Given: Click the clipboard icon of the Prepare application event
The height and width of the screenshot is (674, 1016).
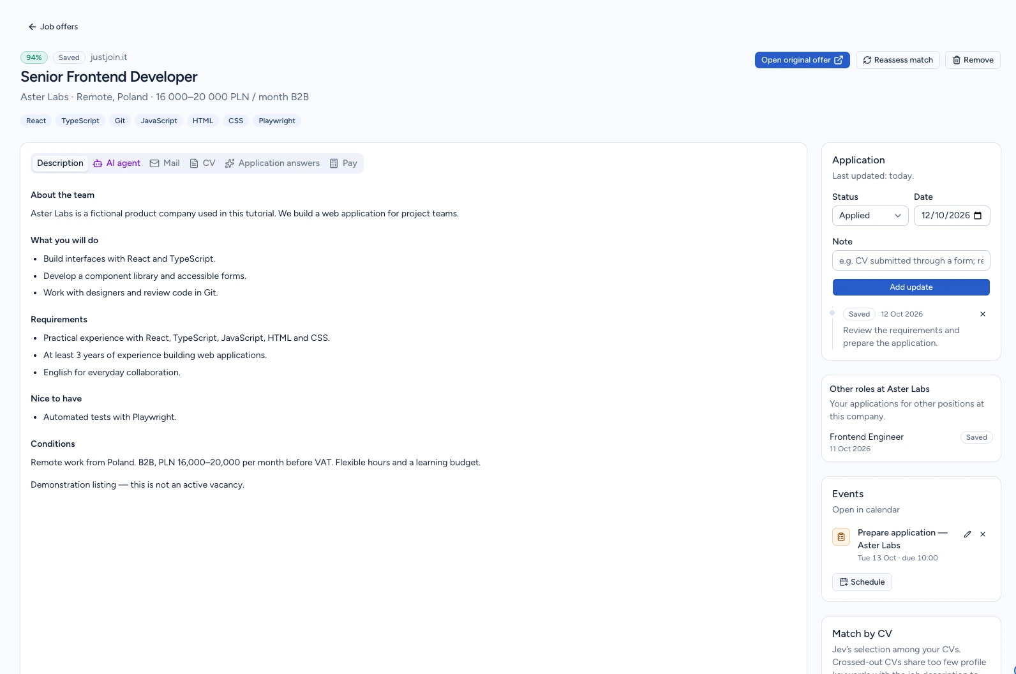Looking at the screenshot, I should [x=841, y=537].
